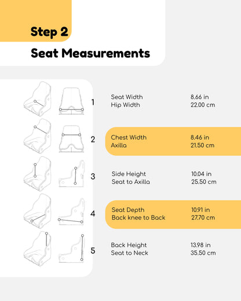The width and height of the screenshot is (241, 301).
Task: Click the 13.98 in back height value
Action: [200, 245]
